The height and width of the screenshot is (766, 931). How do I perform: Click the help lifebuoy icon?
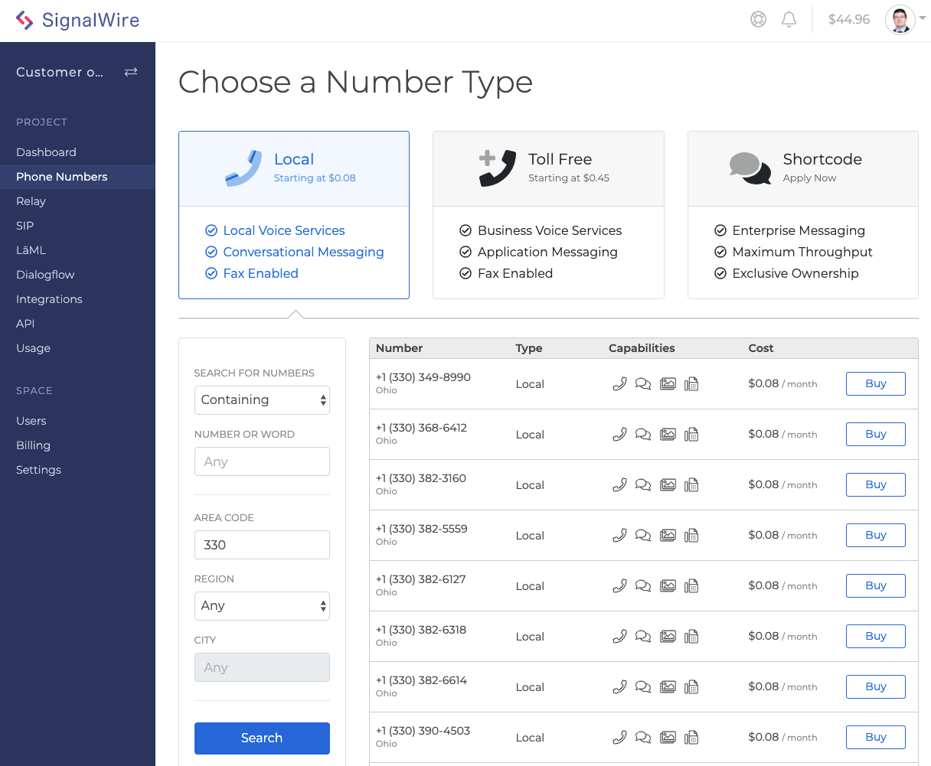758,20
